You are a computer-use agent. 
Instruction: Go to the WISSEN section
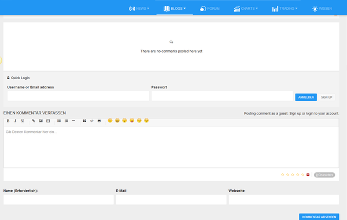point(322,9)
